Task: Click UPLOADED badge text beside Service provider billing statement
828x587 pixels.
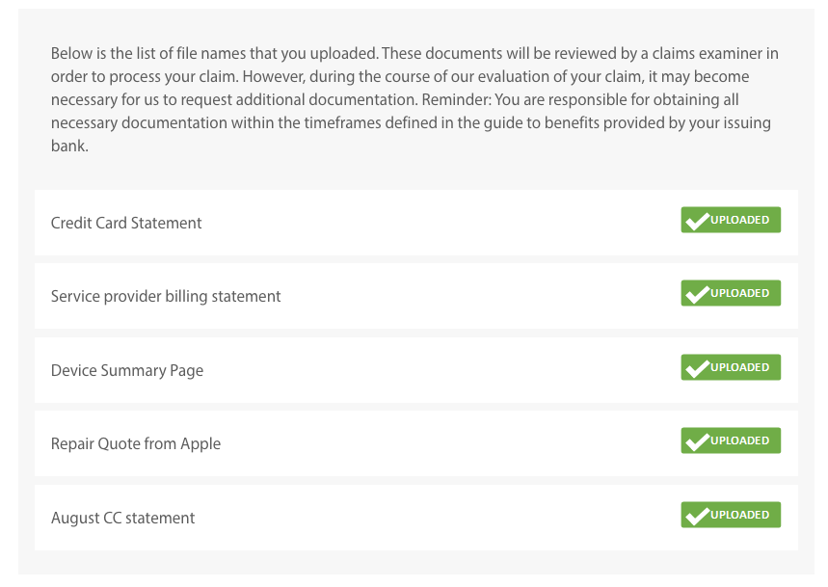Action: (740, 293)
